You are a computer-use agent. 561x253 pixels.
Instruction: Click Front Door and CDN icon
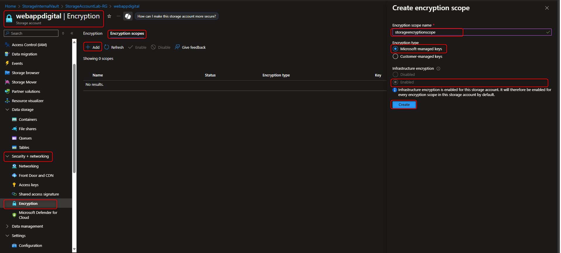point(14,175)
